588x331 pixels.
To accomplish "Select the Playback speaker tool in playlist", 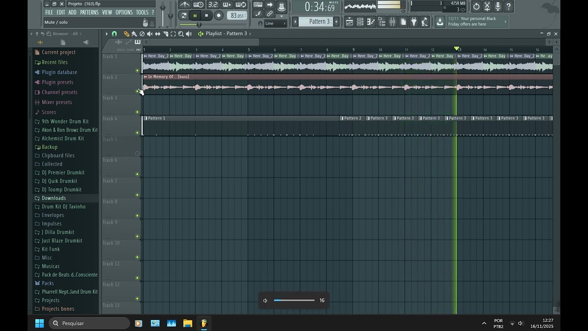I will tap(188, 34).
